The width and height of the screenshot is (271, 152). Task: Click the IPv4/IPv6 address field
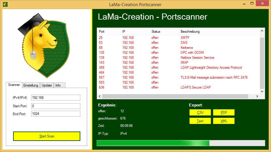point(55,98)
